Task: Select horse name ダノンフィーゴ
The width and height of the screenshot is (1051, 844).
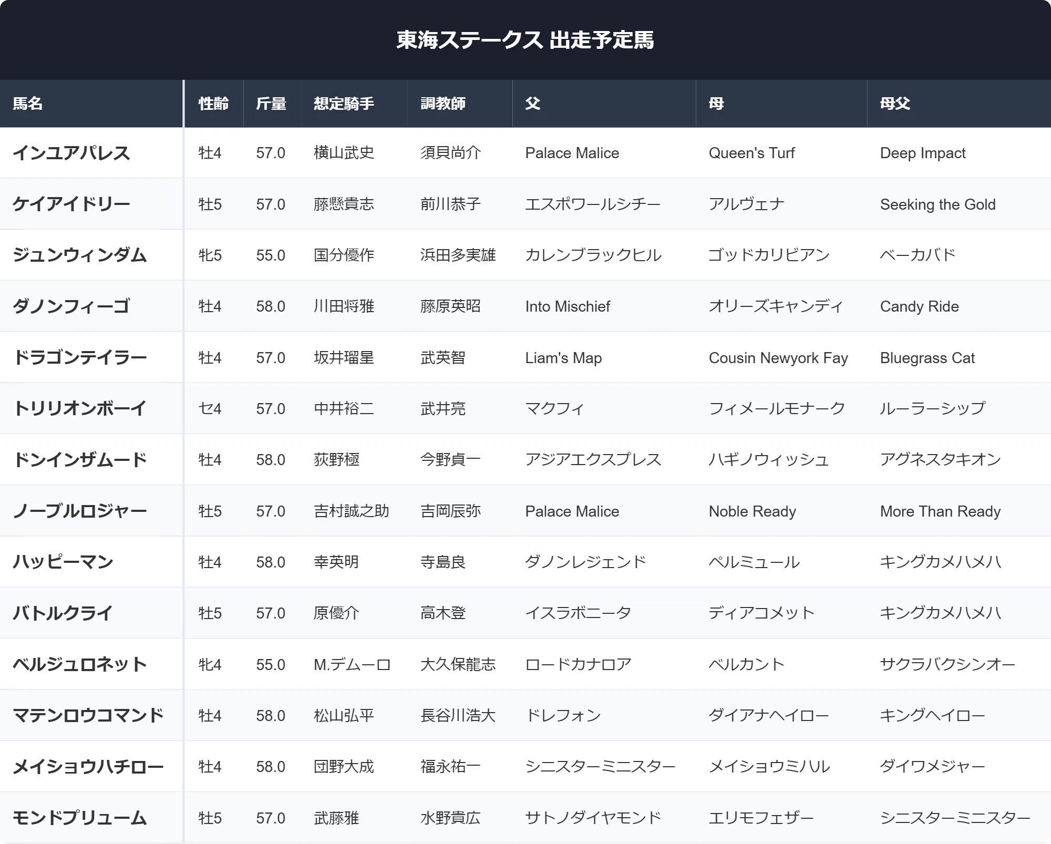Action: point(71,306)
